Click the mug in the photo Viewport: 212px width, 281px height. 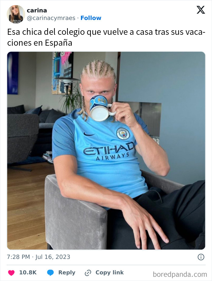coord(101,108)
